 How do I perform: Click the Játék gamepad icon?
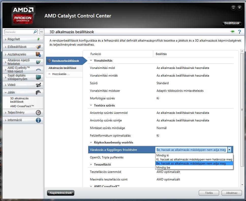coord(38,93)
